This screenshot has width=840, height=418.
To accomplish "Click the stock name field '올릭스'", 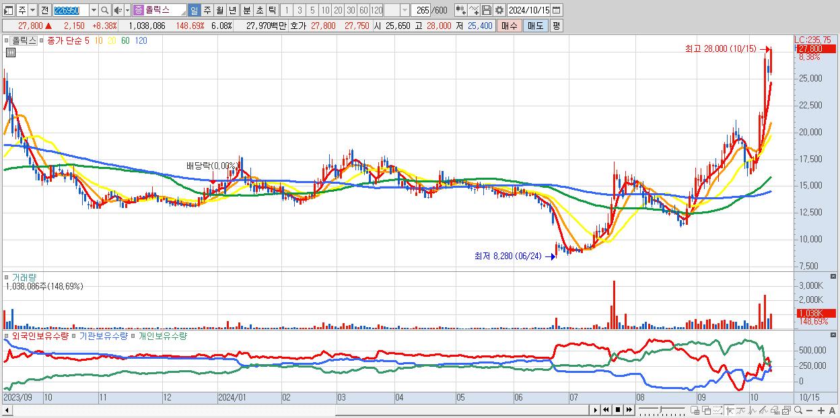I will (159, 10).
